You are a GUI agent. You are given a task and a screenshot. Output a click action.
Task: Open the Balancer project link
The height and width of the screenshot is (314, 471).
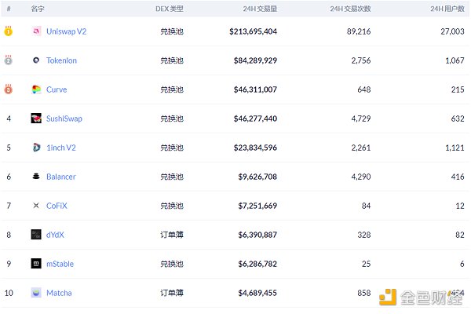(x=61, y=177)
